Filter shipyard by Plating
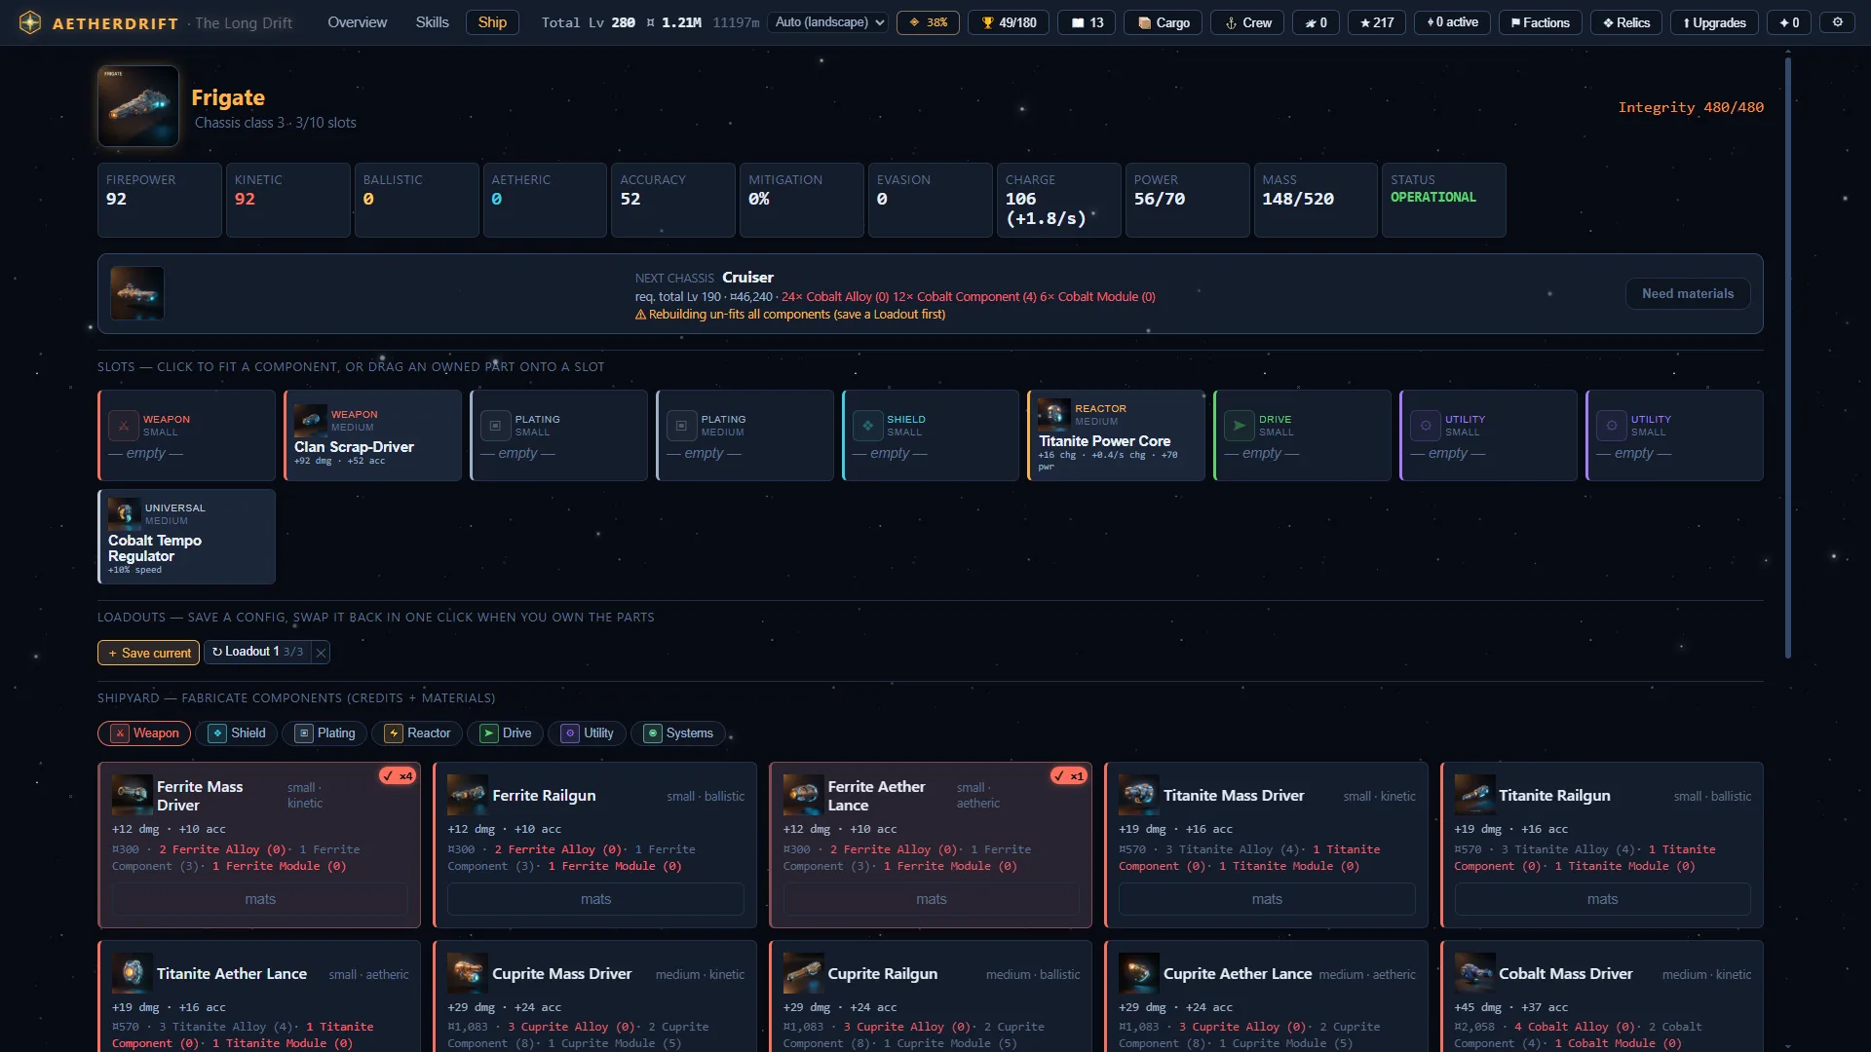The image size is (1871, 1052). (x=325, y=733)
